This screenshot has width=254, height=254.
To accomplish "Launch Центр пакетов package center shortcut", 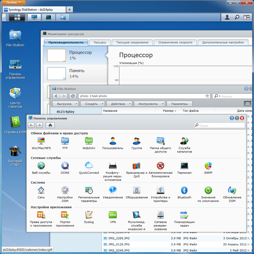I will 15,98.
